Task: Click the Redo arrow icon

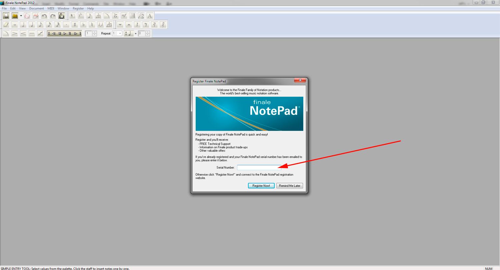Action: tap(53, 16)
